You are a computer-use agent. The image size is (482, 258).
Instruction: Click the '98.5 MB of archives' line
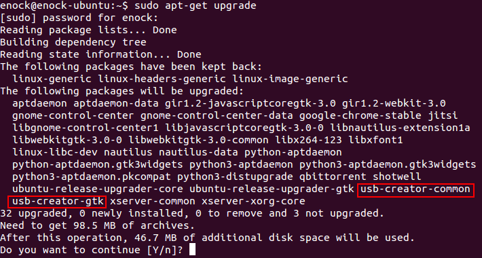coord(98,225)
